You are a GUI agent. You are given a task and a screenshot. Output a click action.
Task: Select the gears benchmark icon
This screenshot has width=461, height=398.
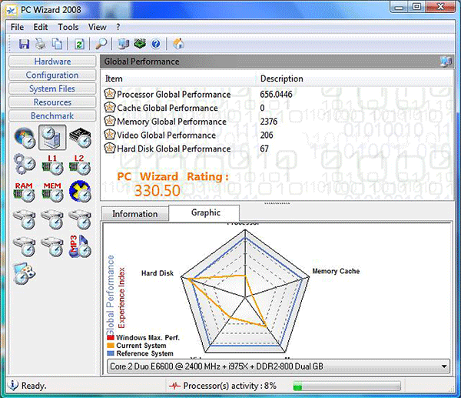[x=25, y=165]
